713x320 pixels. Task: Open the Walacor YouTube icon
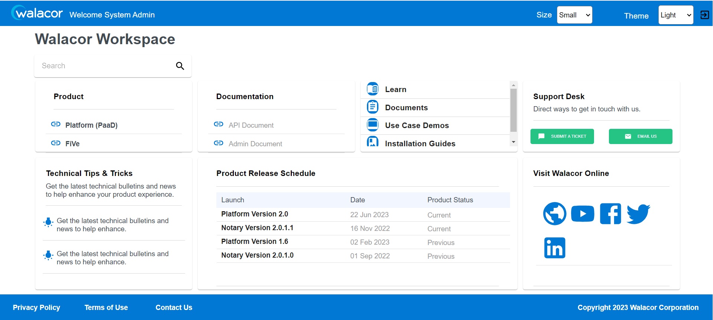click(x=583, y=213)
